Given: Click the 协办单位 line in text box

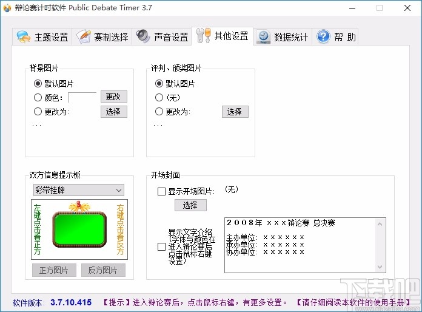Looking at the screenshot, I should coord(266,252).
